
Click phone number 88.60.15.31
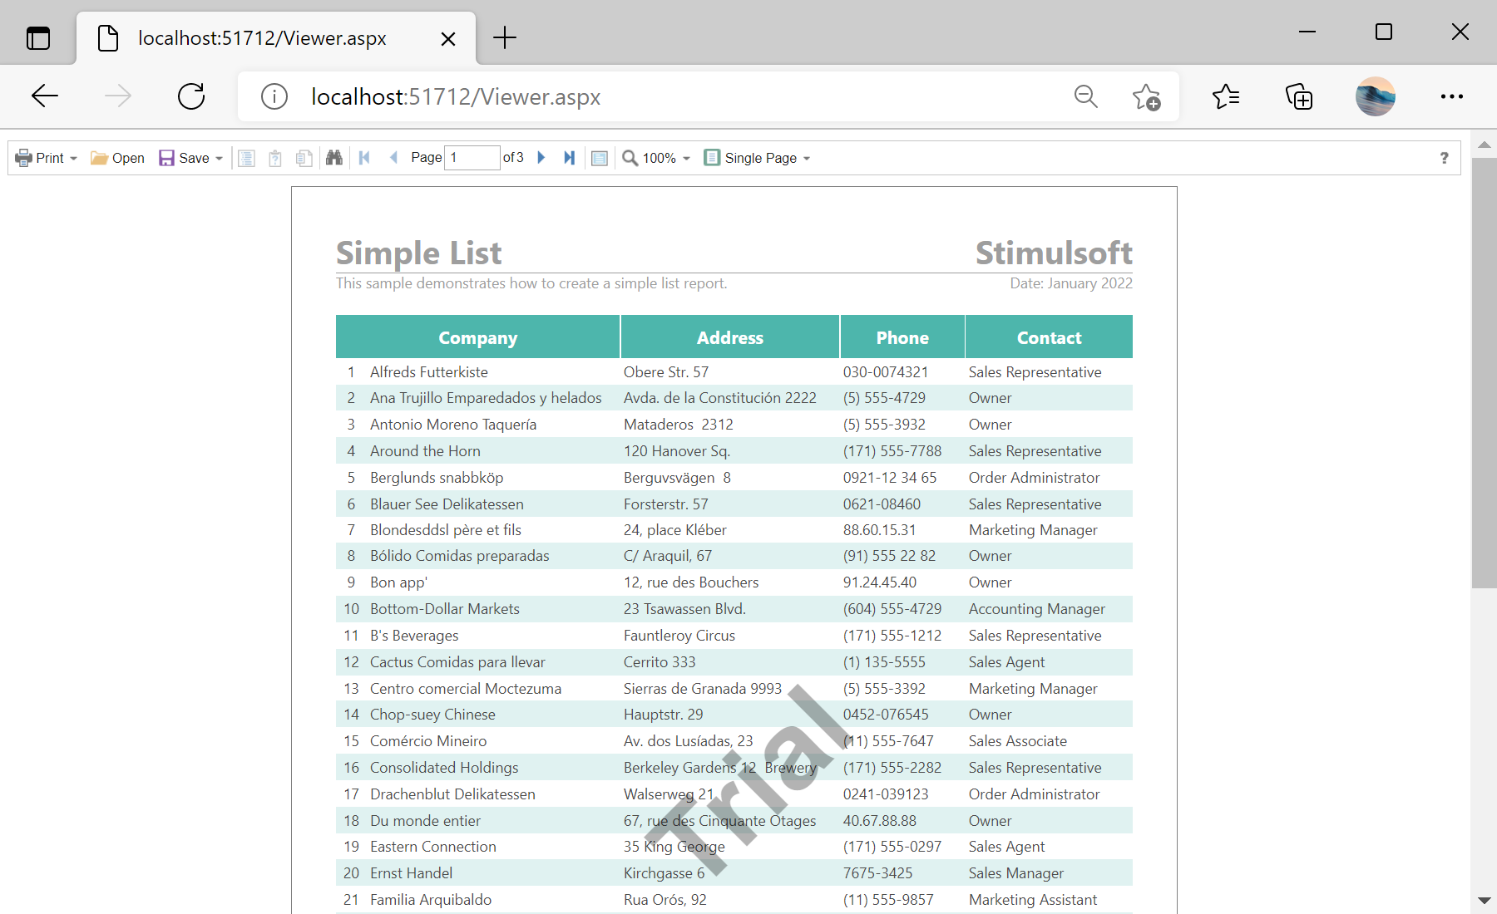(879, 530)
